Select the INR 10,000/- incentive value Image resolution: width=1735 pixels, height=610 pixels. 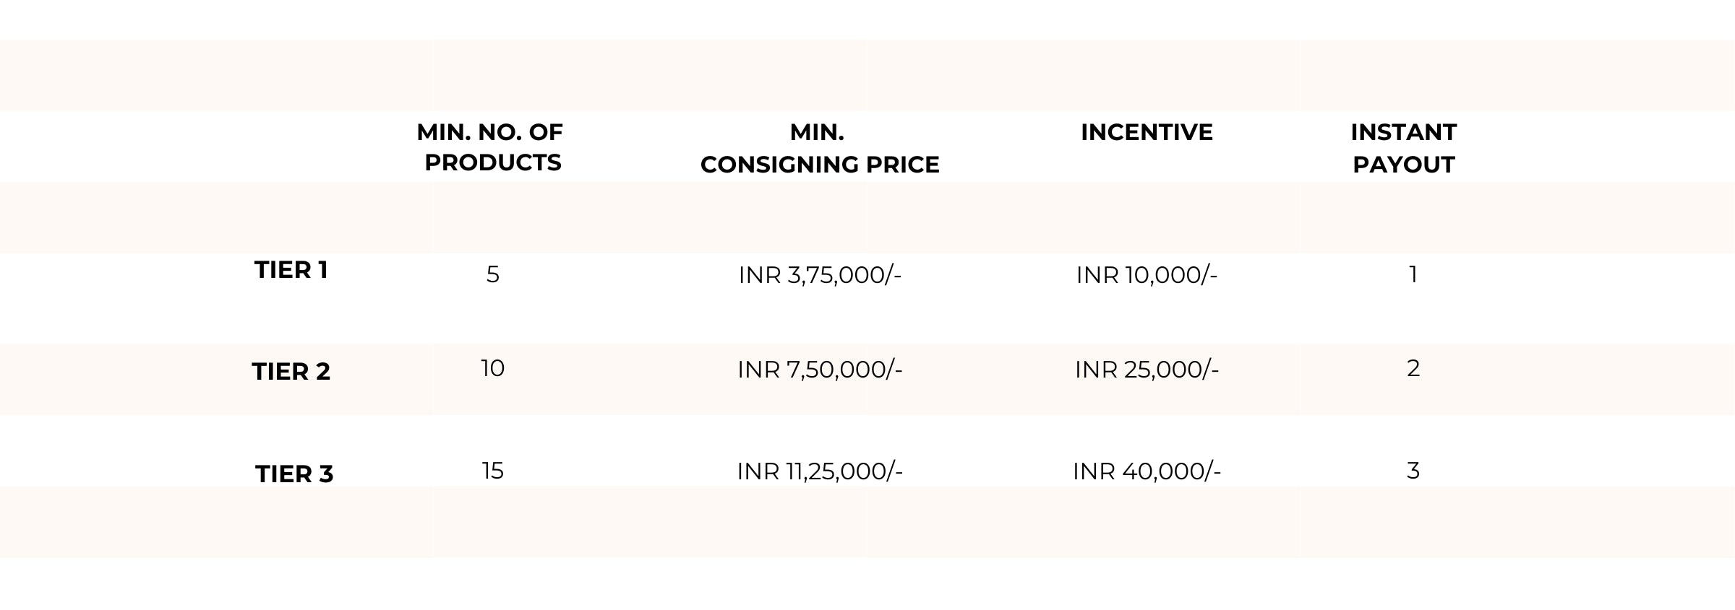click(x=1147, y=275)
